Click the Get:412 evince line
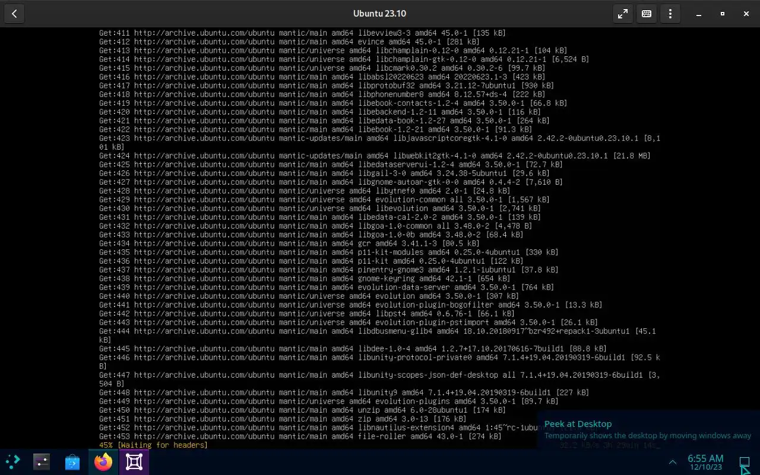 coord(290,42)
